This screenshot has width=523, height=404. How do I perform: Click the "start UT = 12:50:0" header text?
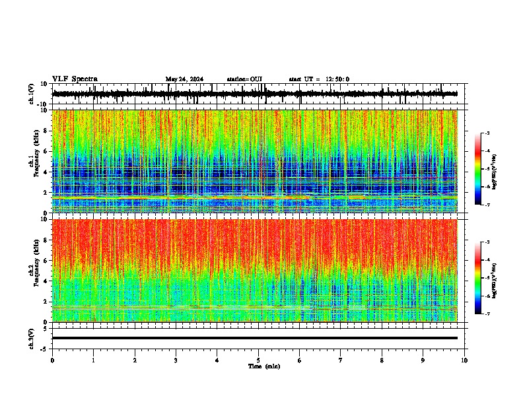pos(319,79)
